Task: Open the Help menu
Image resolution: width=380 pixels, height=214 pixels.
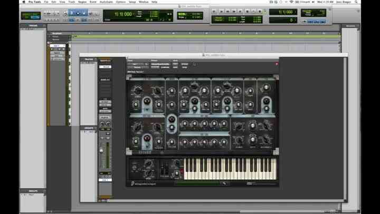Action: [154, 2]
